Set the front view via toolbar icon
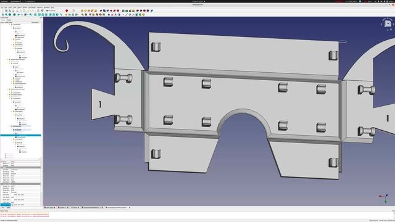The width and height of the screenshot is (395, 222). pyautogui.click(x=39, y=15)
